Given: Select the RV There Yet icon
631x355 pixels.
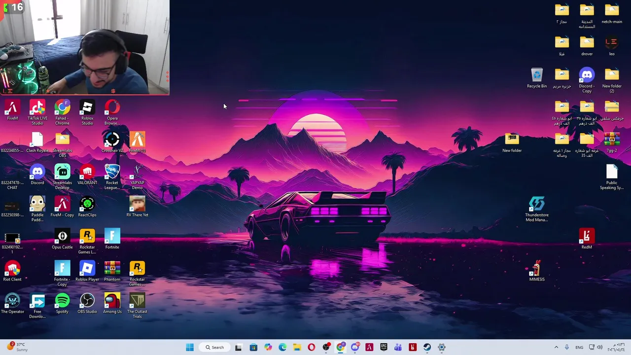Looking at the screenshot, I should pos(137,207).
